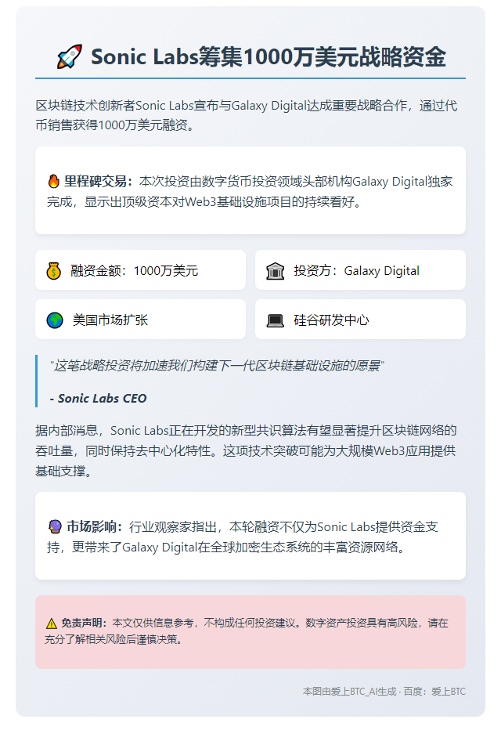The width and height of the screenshot is (501, 741).
Task: Click the 市场影响 bold label
Action: point(95,526)
